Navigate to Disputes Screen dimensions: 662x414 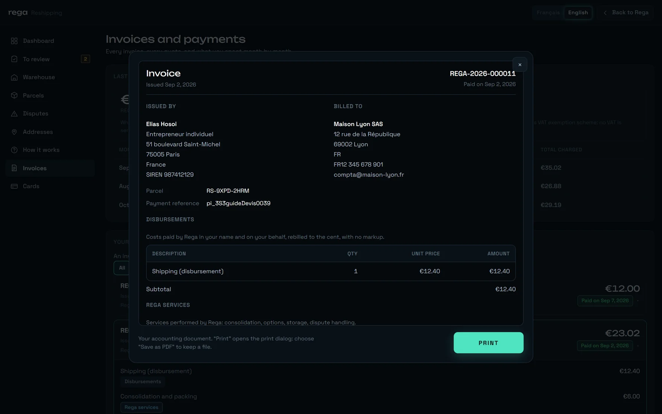coord(50,114)
